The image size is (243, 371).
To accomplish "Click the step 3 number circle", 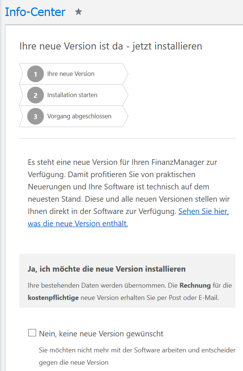I will tap(35, 116).
